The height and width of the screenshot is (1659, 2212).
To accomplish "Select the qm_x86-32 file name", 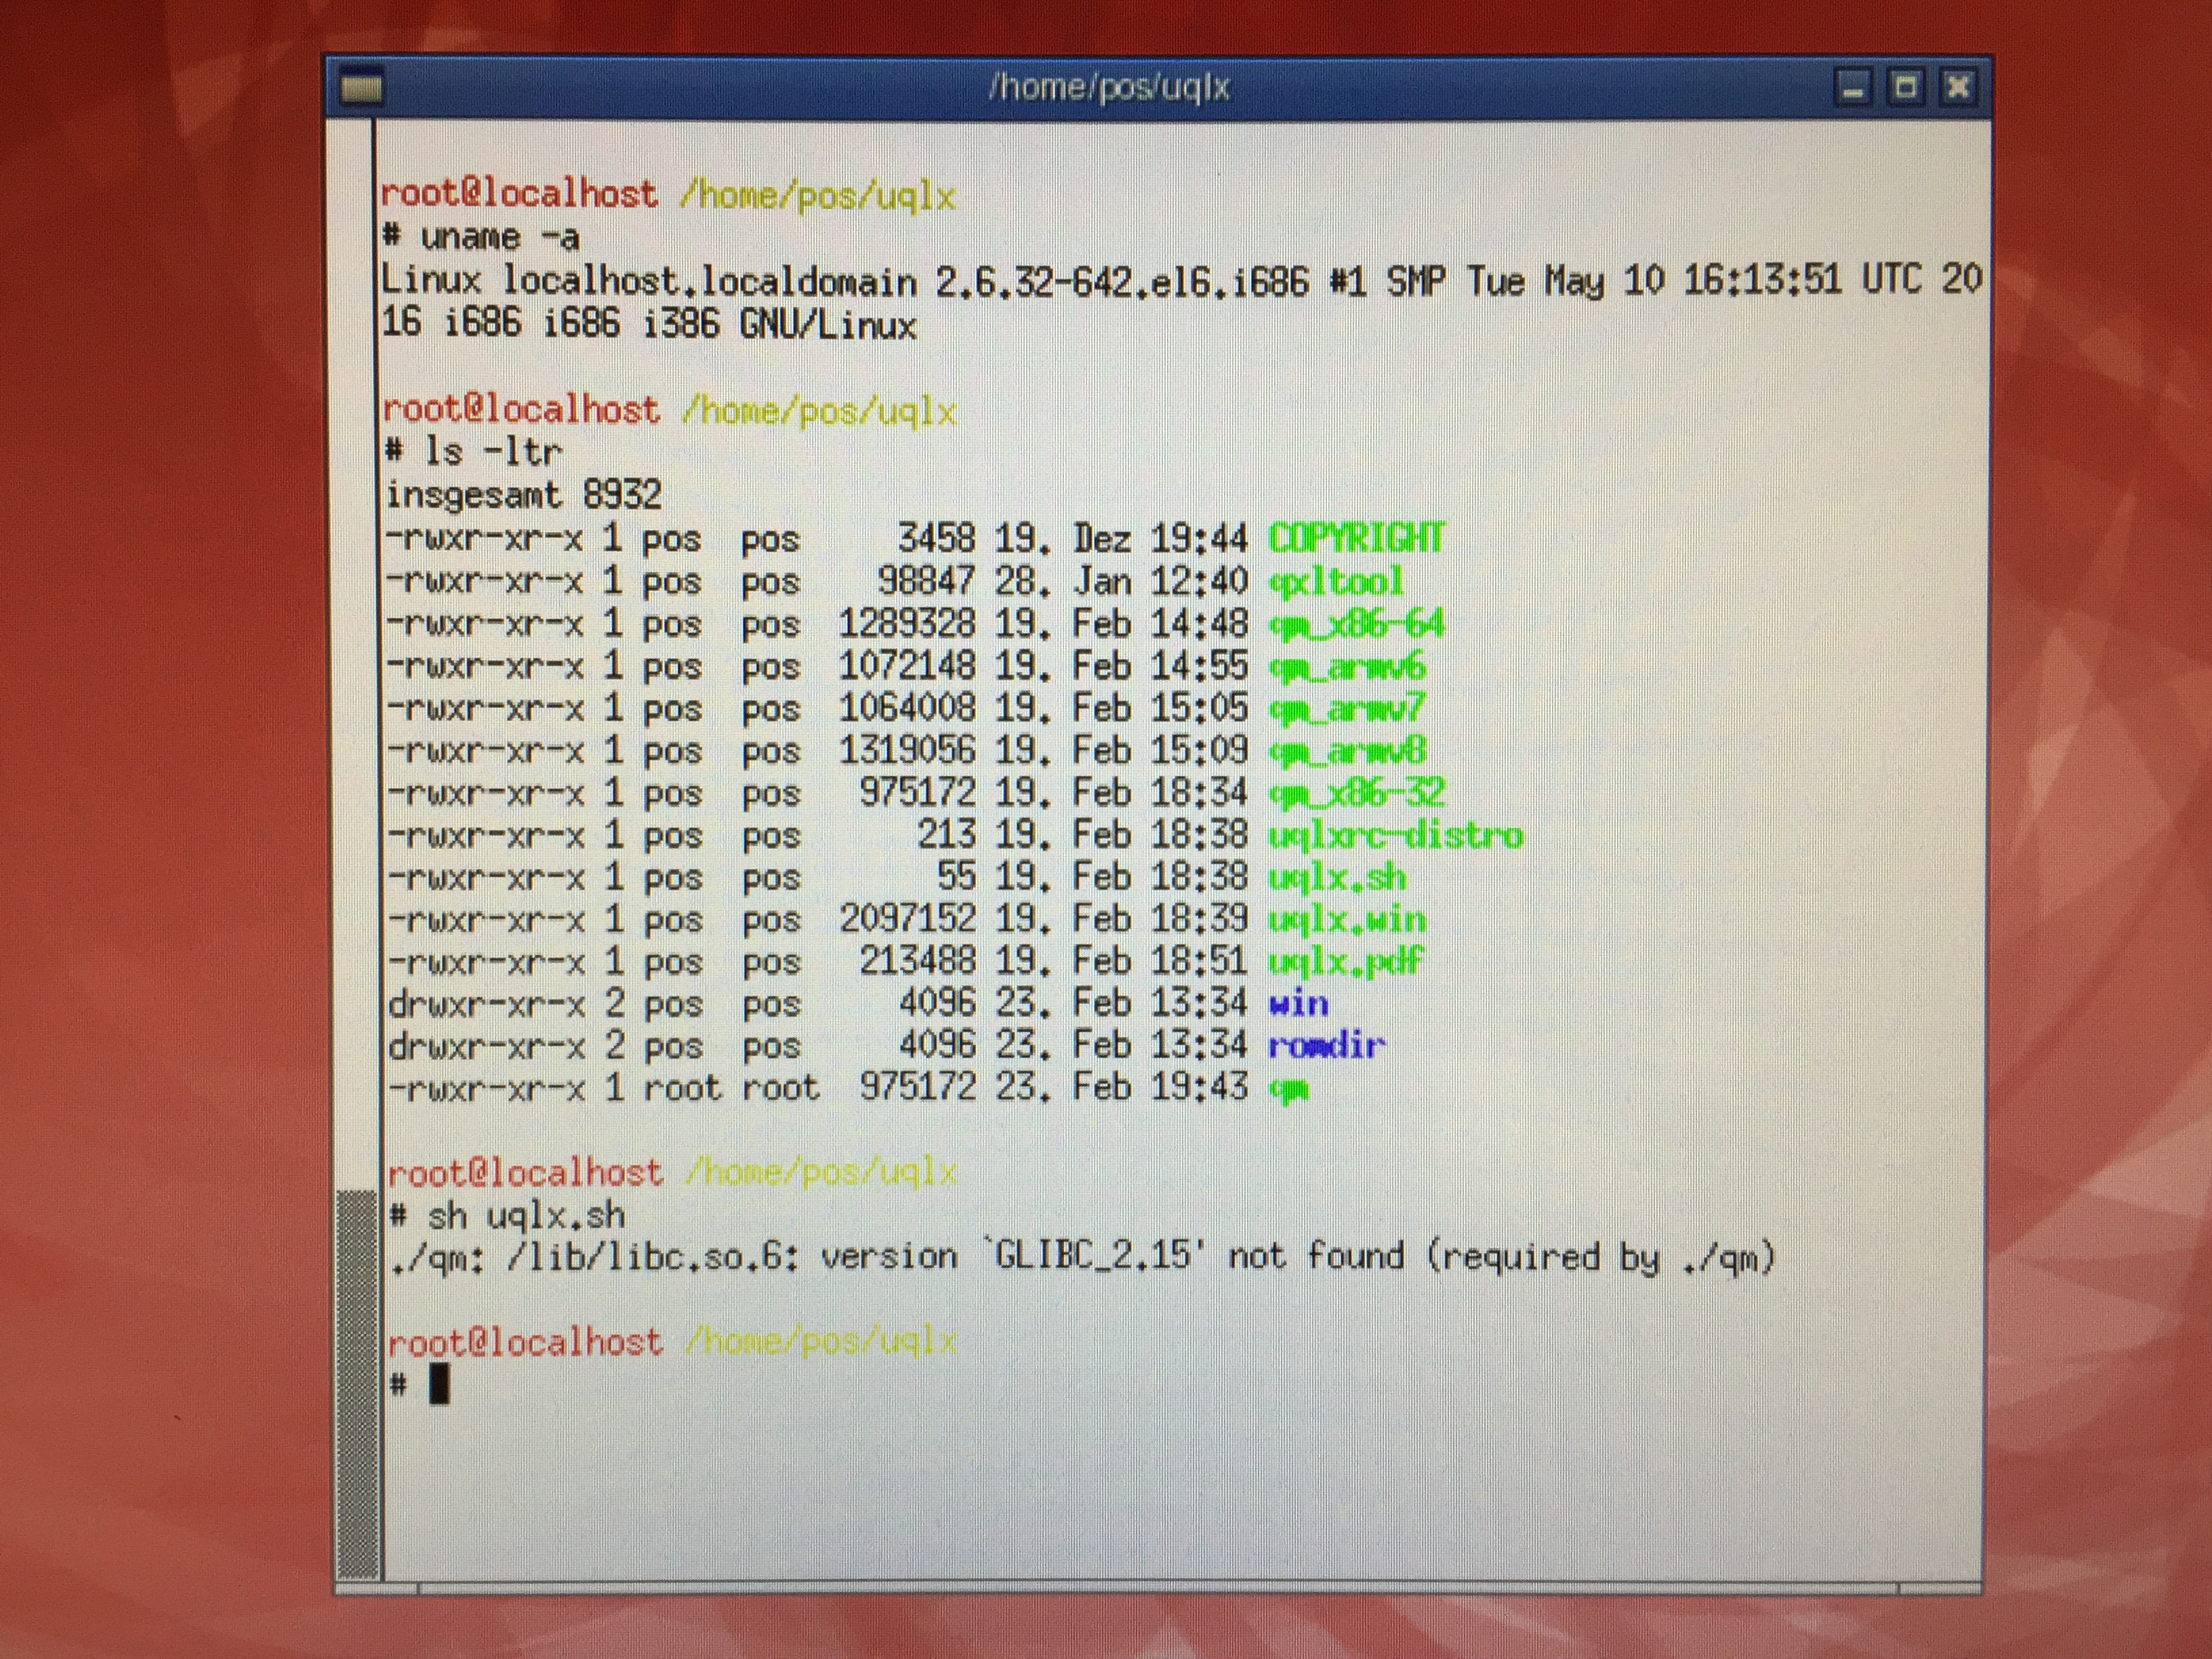I will pos(1356,793).
